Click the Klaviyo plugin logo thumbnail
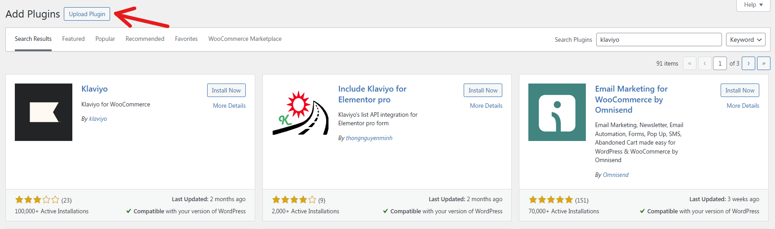This screenshot has height=229, width=775. tap(44, 112)
